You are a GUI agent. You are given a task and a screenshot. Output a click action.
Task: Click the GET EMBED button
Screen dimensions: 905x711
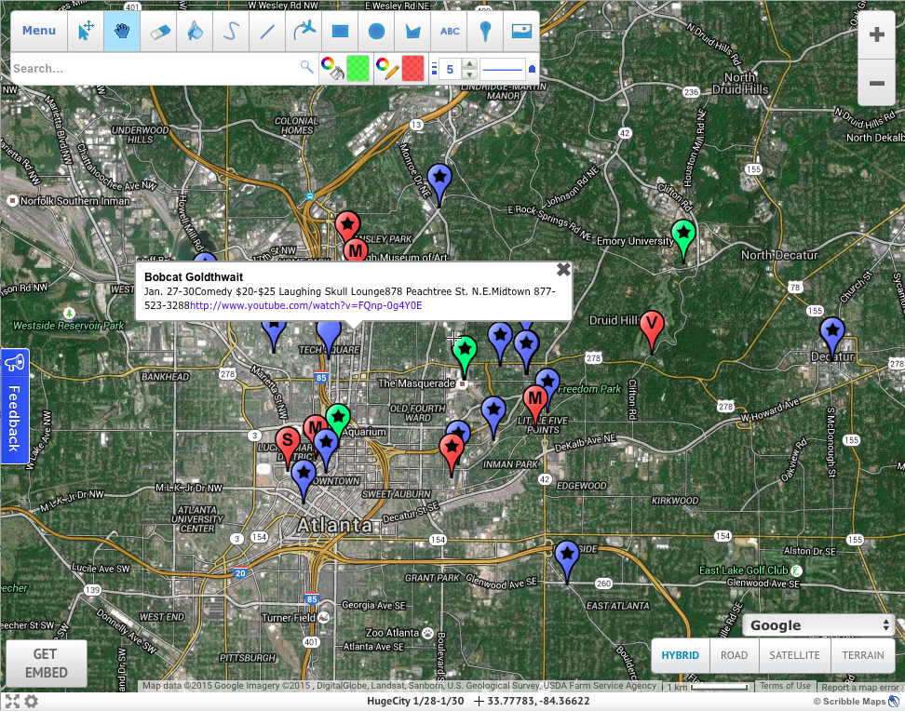47,664
